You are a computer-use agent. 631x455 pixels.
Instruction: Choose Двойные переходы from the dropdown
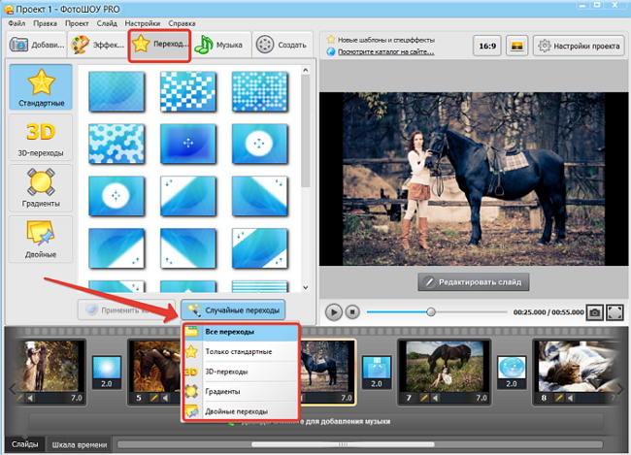click(241, 411)
